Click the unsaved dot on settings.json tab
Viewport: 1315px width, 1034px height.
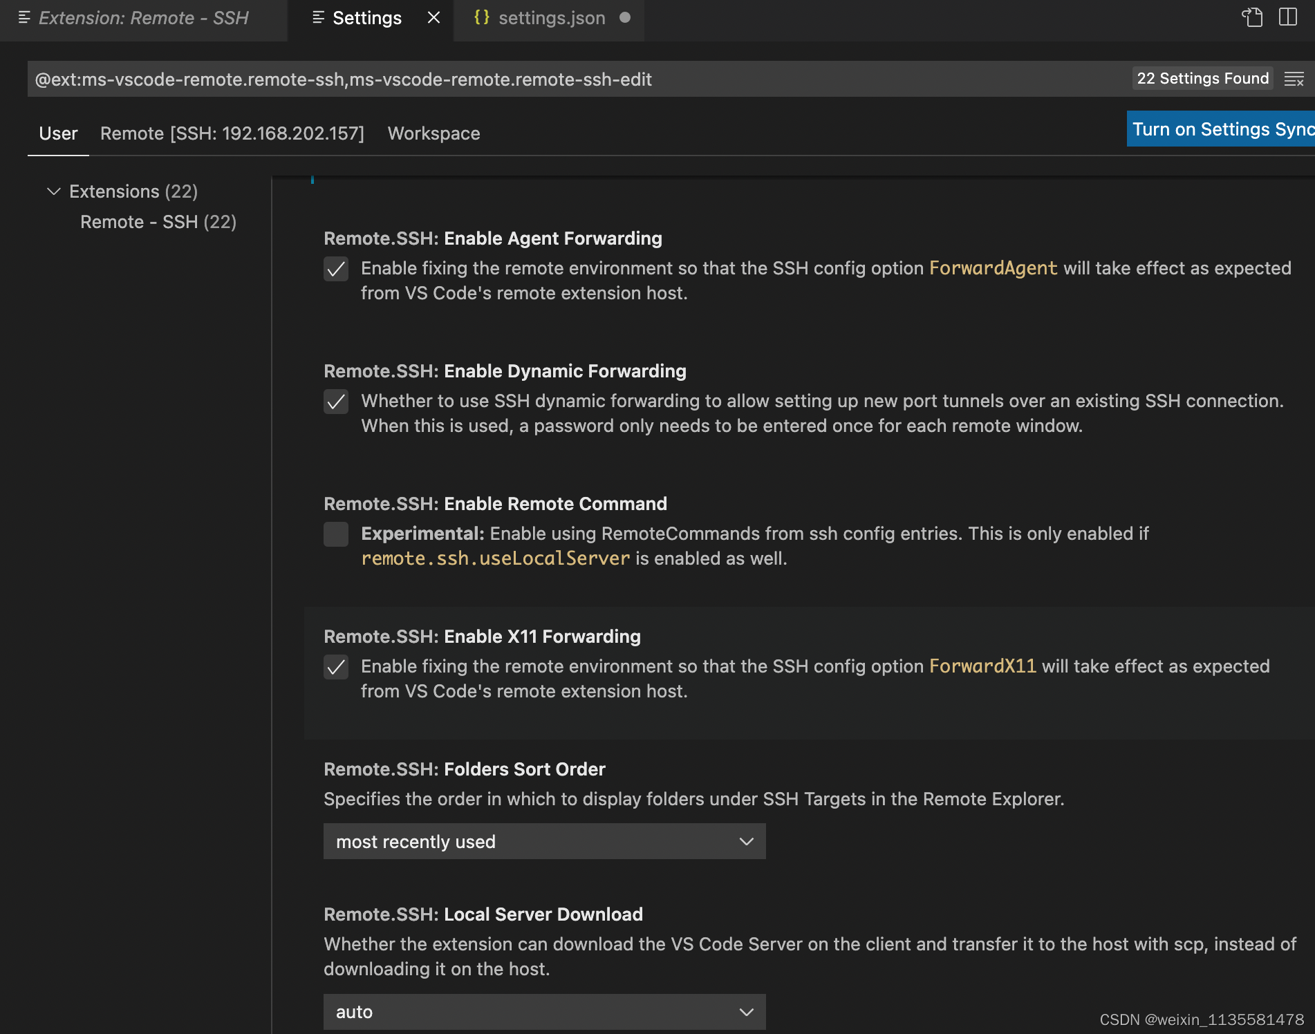click(625, 17)
